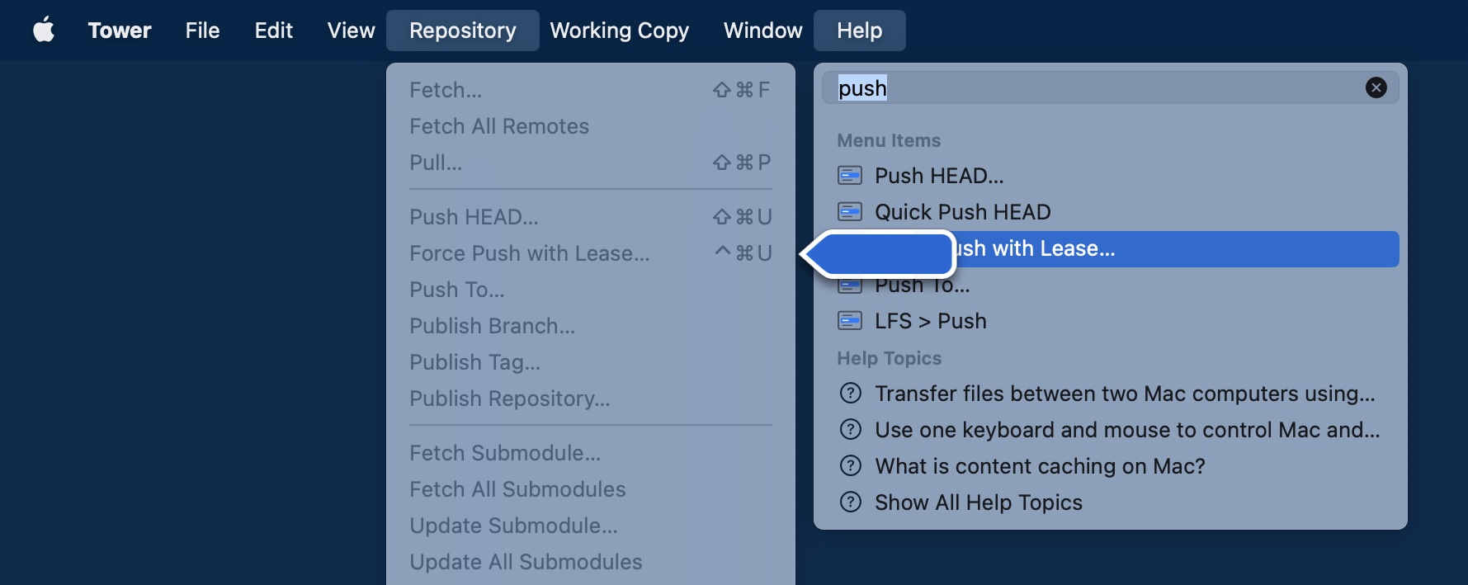This screenshot has width=1468, height=585.
Task: Click the Push To result icon
Action: click(x=850, y=287)
